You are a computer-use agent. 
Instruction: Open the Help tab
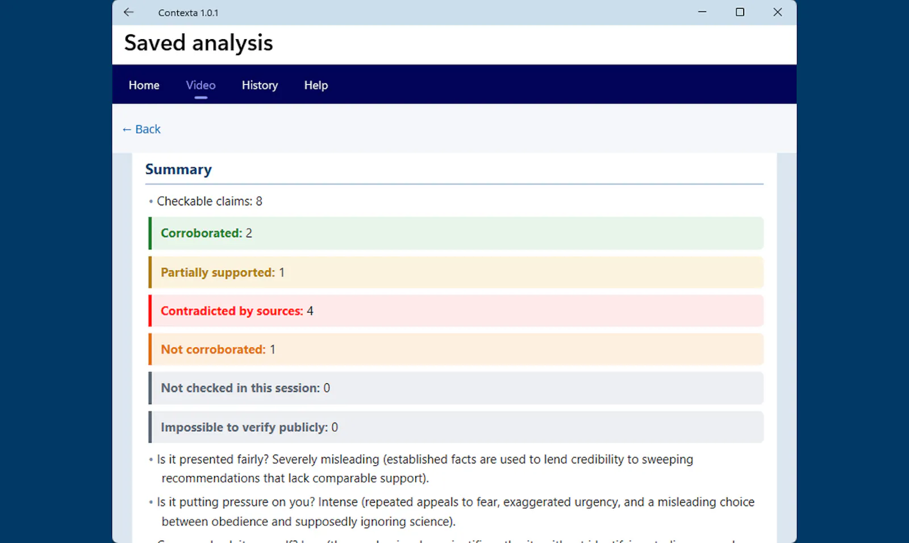click(316, 85)
